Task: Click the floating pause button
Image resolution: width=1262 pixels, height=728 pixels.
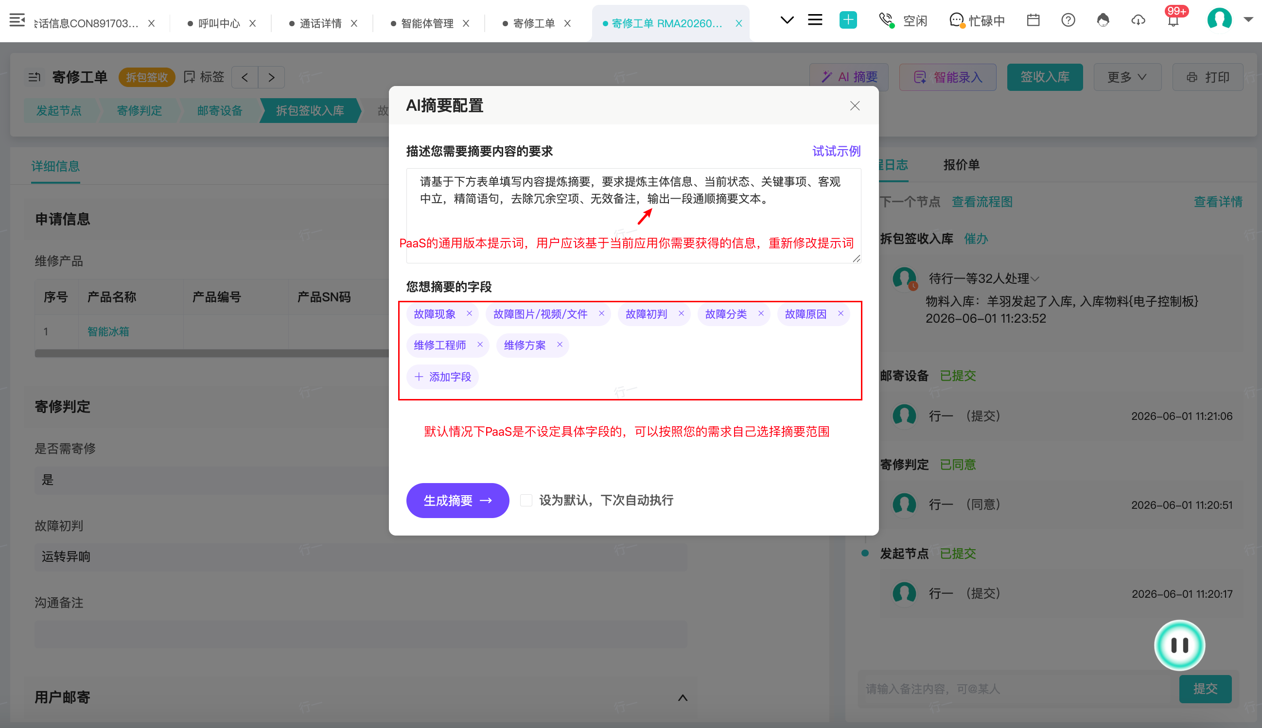Action: 1179,645
